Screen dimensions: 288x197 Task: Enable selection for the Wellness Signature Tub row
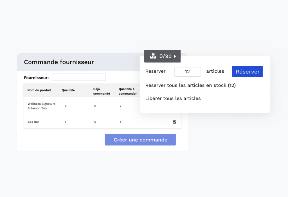click(174, 106)
